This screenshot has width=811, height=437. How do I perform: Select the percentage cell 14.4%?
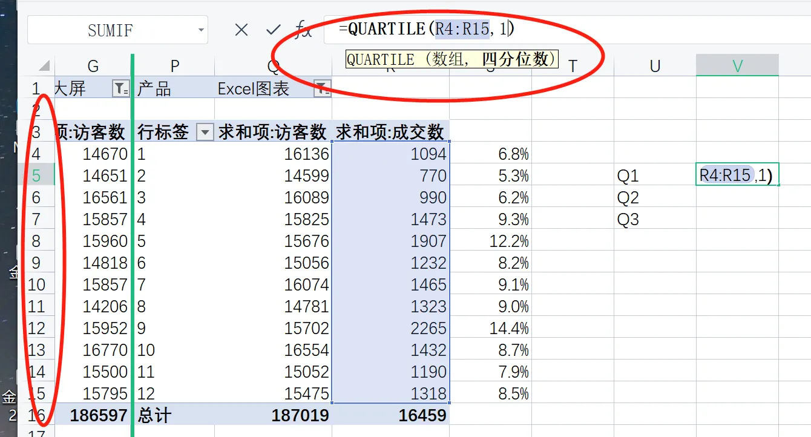491,328
